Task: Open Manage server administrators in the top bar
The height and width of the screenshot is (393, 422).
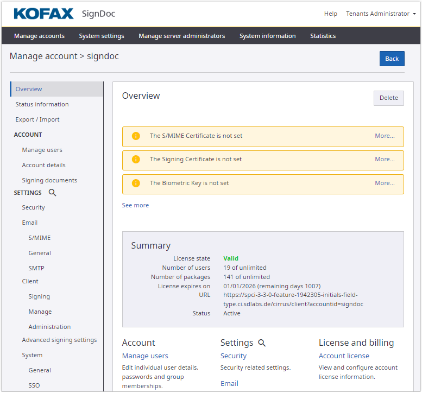Action: pos(181,36)
